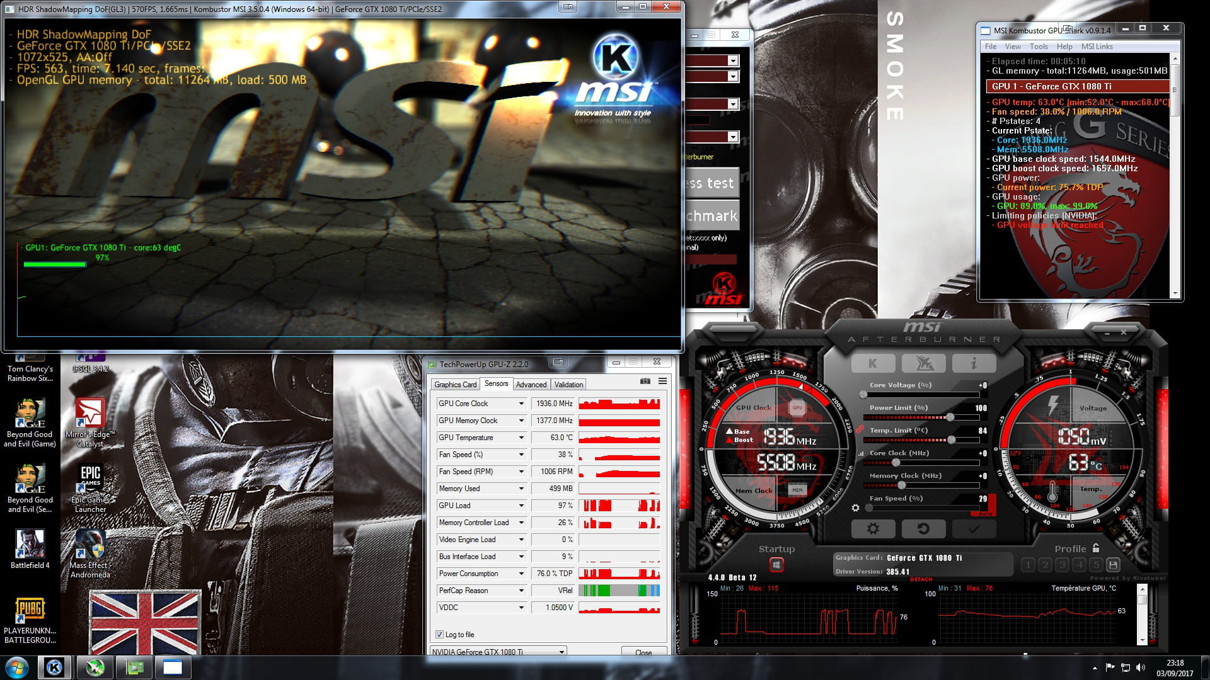This screenshot has height=680, width=1210.
Task: Open the Power Consumption sensor dropdown
Action: (521, 574)
